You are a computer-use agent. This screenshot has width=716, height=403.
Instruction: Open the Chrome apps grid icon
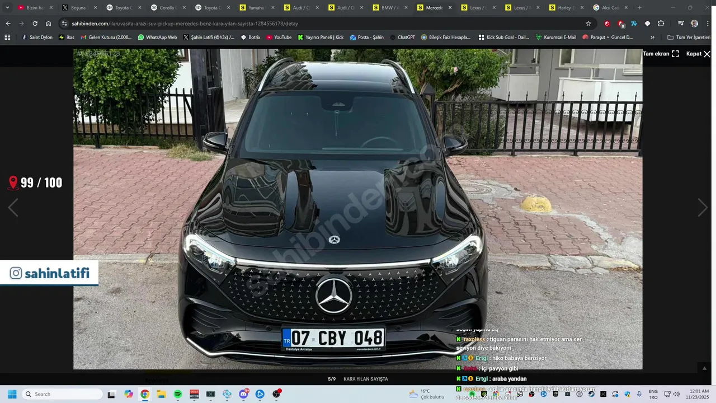point(7,37)
